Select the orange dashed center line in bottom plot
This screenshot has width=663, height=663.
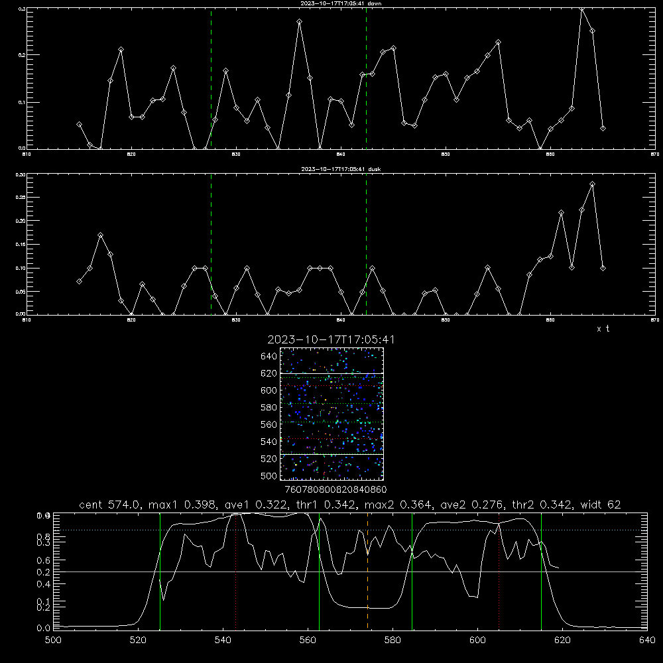click(x=367, y=571)
